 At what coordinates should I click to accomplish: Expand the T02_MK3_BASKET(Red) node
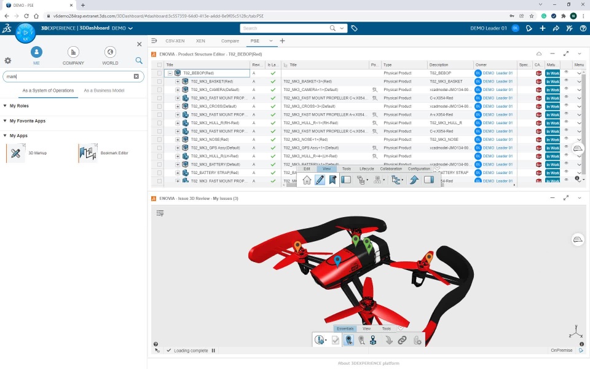tap(178, 81)
